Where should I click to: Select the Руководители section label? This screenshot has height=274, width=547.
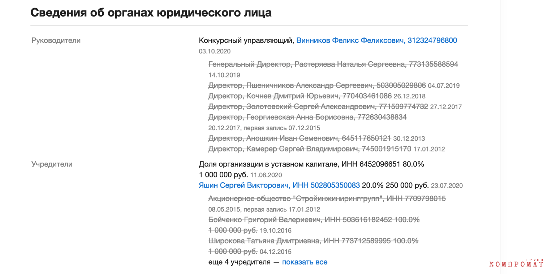tap(56, 40)
